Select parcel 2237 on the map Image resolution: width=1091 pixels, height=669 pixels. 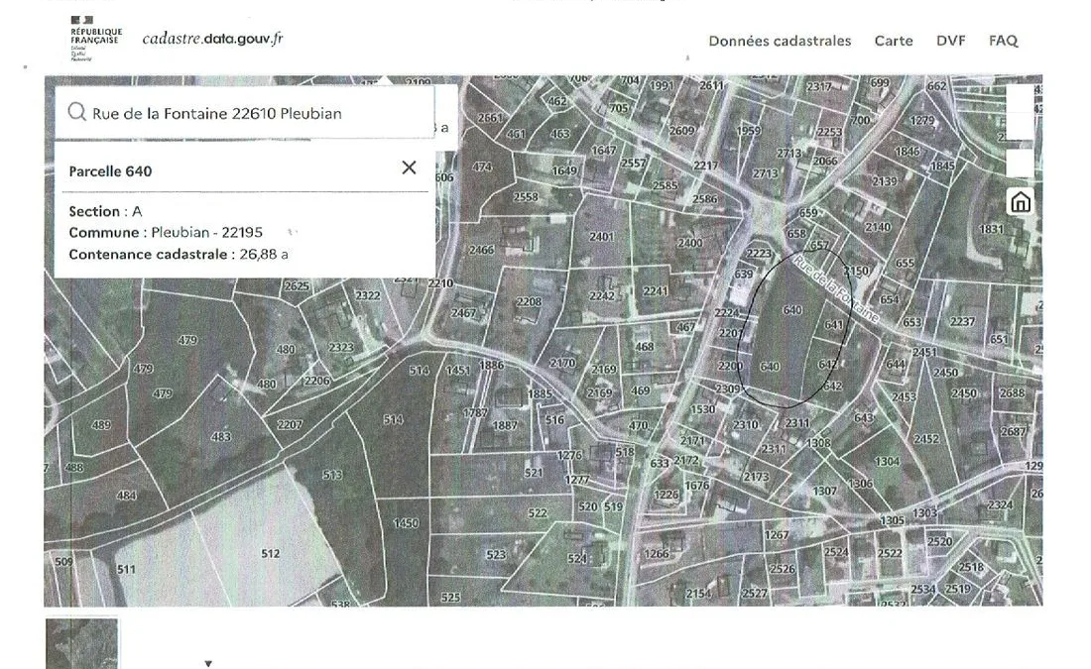(x=962, y=321)
